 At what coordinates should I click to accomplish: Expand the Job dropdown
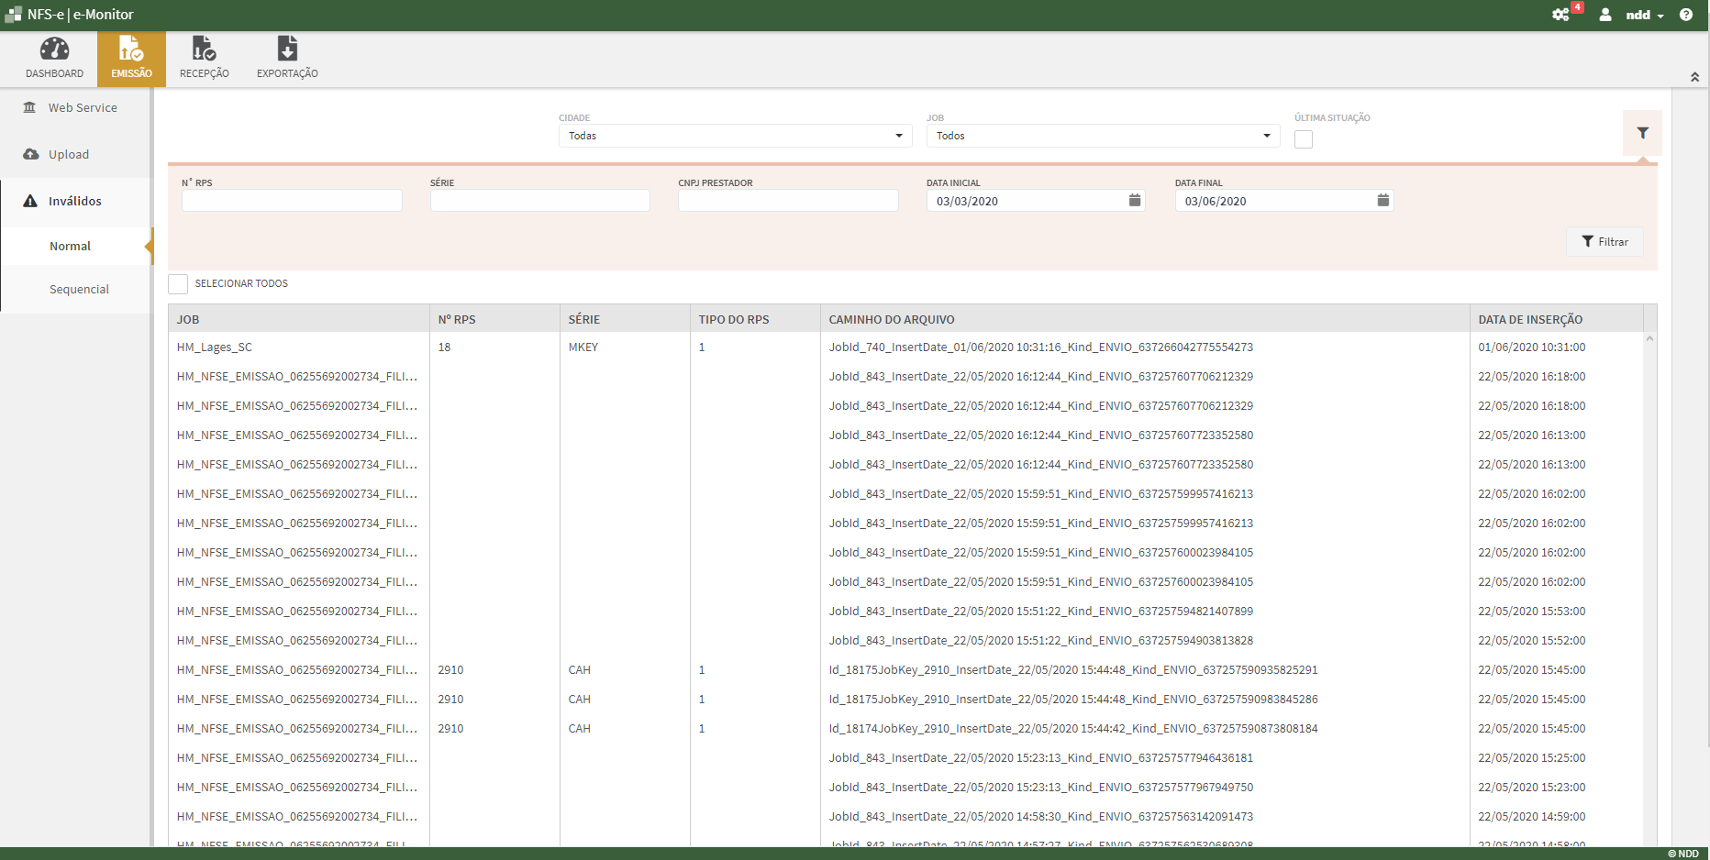coord(1103,136)
